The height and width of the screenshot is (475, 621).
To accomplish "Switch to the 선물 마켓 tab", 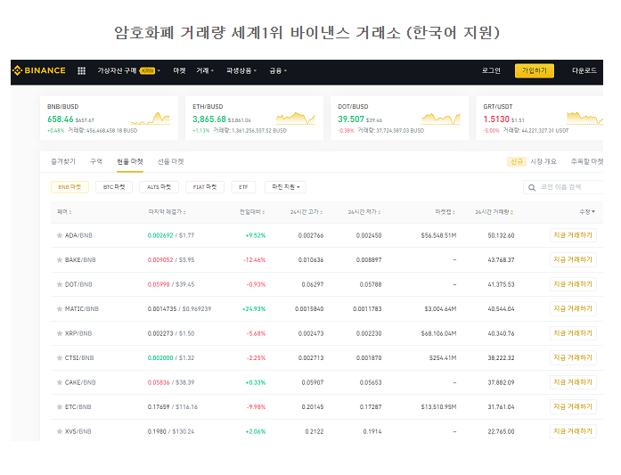I will (171, 161).
